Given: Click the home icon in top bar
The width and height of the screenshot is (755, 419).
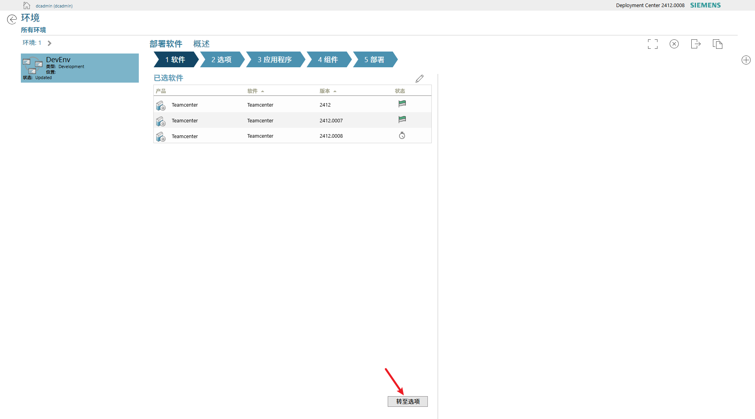Looking at the screenshot, I should (x=27, y=6).
